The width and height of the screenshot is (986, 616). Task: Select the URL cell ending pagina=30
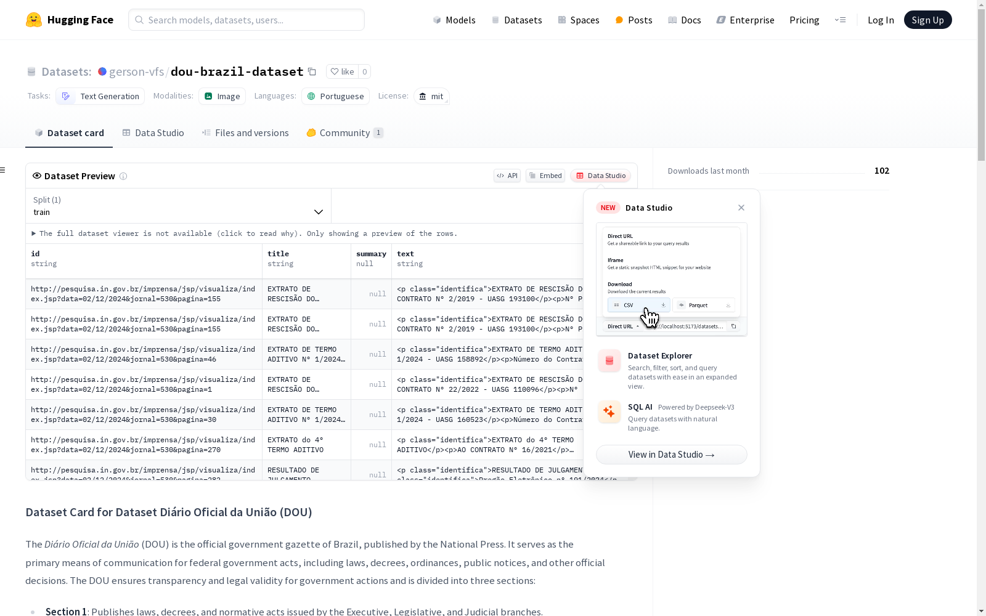tap(144, 415)
